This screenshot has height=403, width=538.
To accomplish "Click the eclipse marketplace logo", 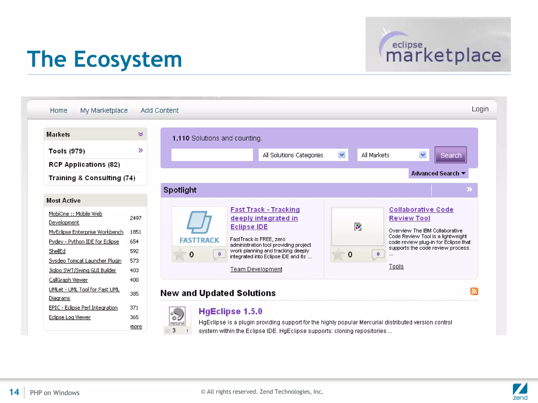I will pyautogui.click(x=438, y=44).
